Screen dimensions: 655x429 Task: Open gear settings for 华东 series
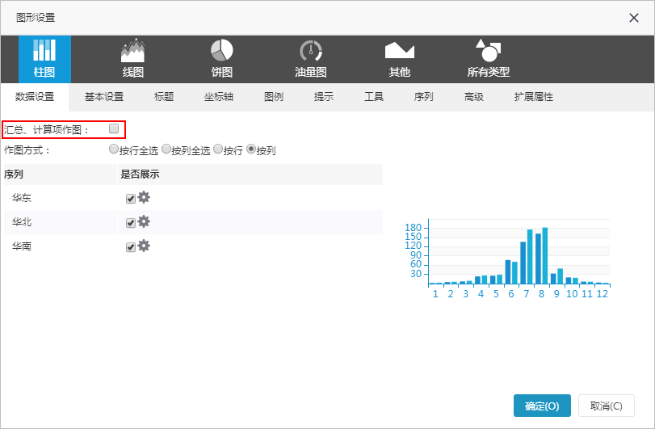coord(144,197)
